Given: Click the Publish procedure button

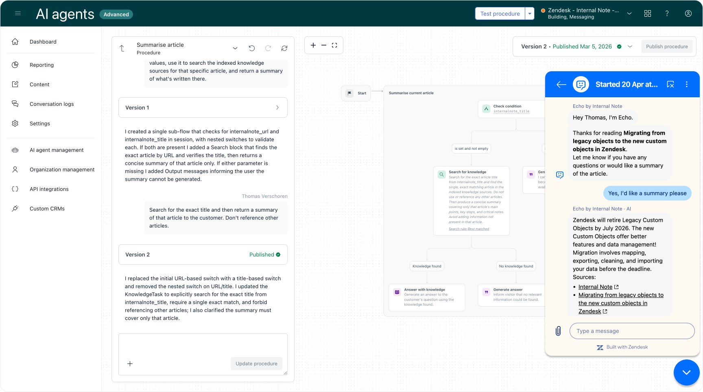Looking at the screenshot, I should (667, 46).
